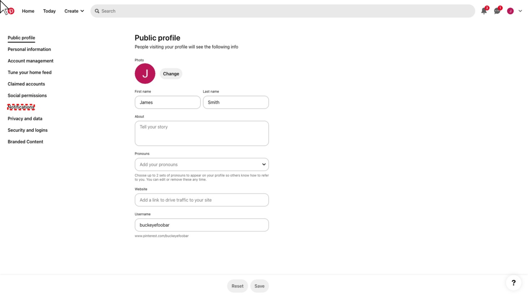
Task: Open Security and logins settings
Action: 27,130
